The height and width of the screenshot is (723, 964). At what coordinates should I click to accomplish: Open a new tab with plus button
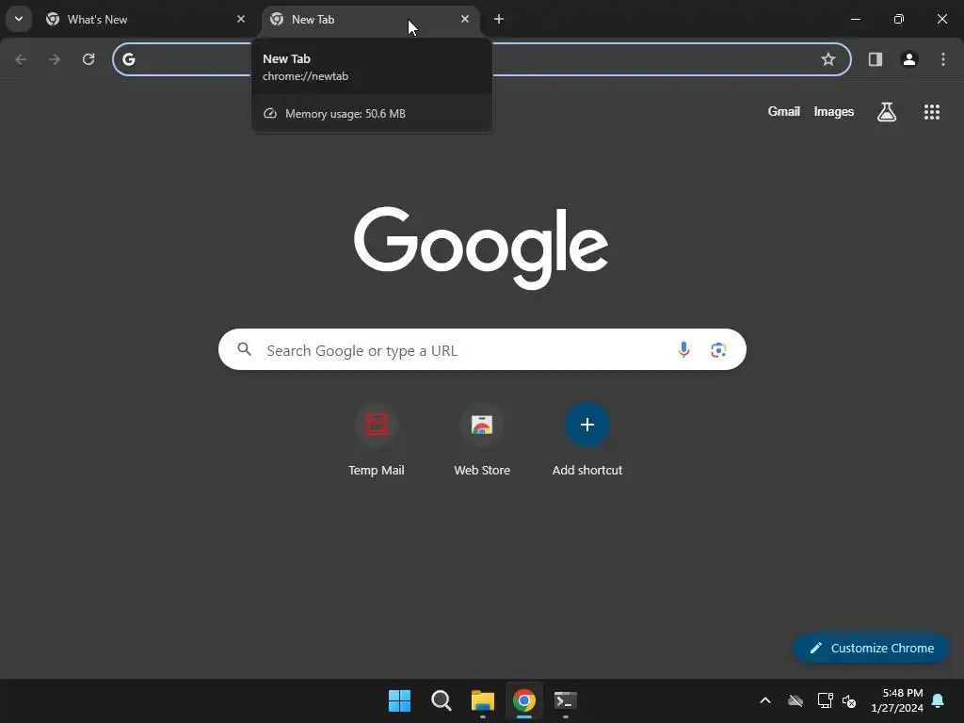499,19
